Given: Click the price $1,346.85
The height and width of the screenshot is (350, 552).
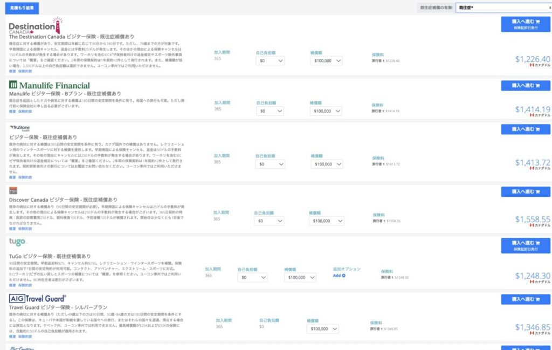Looking at the screenshot, I should pos(532,327).
